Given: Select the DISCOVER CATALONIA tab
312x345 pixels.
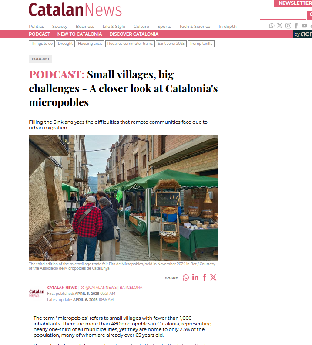Looking at the screenshot, I should 134,34.
